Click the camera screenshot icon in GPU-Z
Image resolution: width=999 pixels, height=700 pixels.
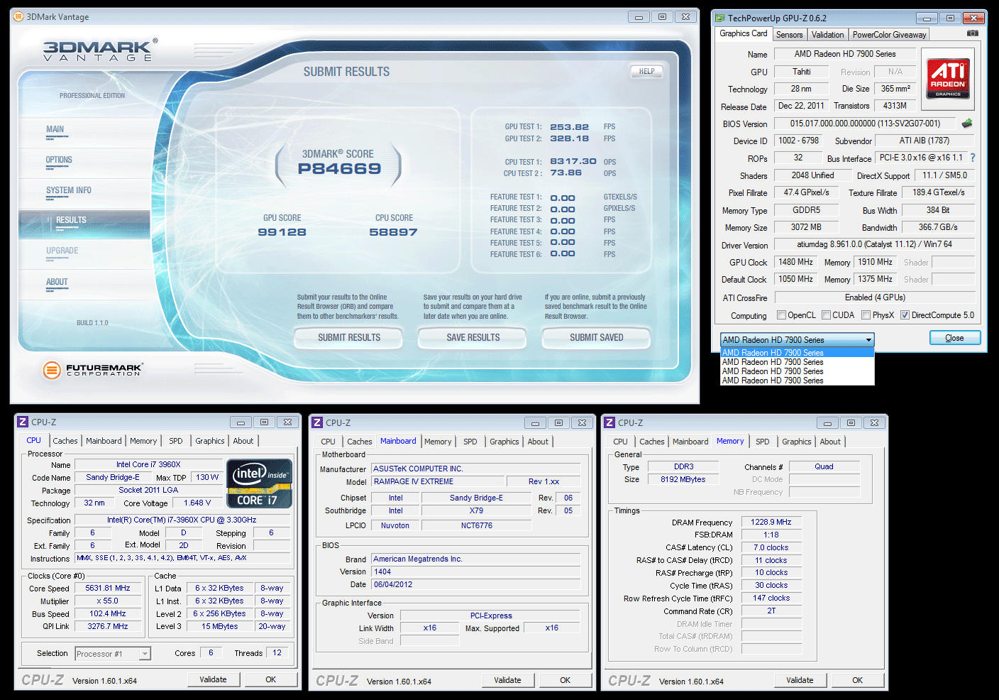[x=972, y=33]
